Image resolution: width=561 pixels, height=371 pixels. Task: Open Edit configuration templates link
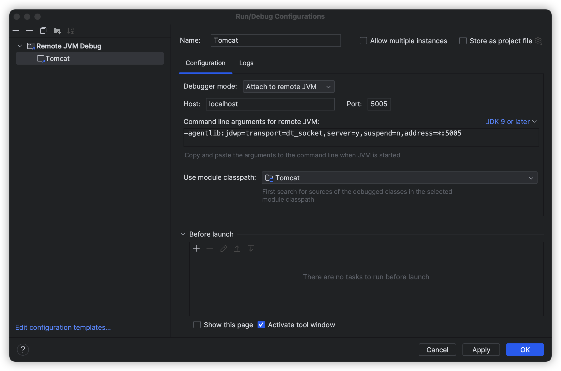63,327
